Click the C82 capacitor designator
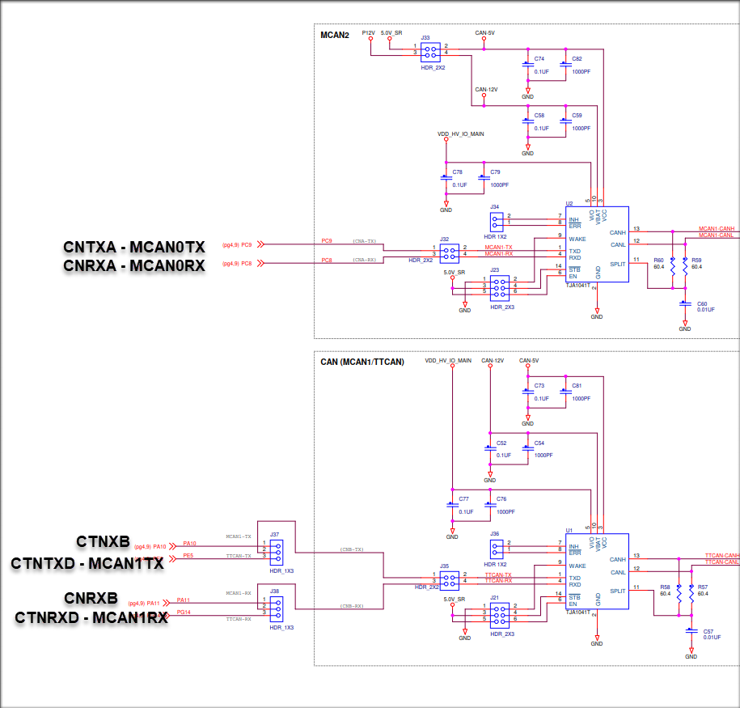Screen dimensions: 740x708 (577, 59)
